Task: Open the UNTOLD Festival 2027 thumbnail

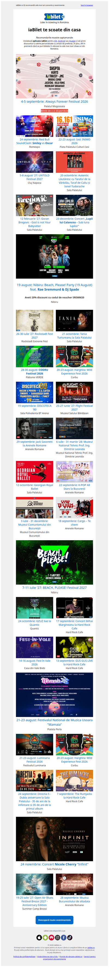Action: click(x=34, y=162)
